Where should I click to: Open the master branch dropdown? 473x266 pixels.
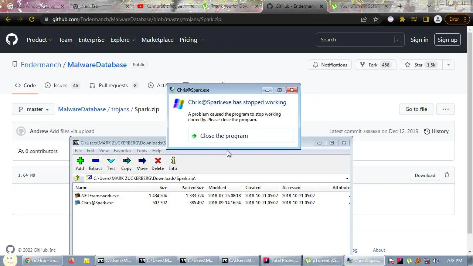[33, 109]
